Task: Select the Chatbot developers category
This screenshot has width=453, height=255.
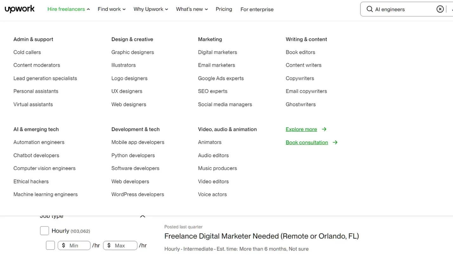Action: [x=36, y=155]
